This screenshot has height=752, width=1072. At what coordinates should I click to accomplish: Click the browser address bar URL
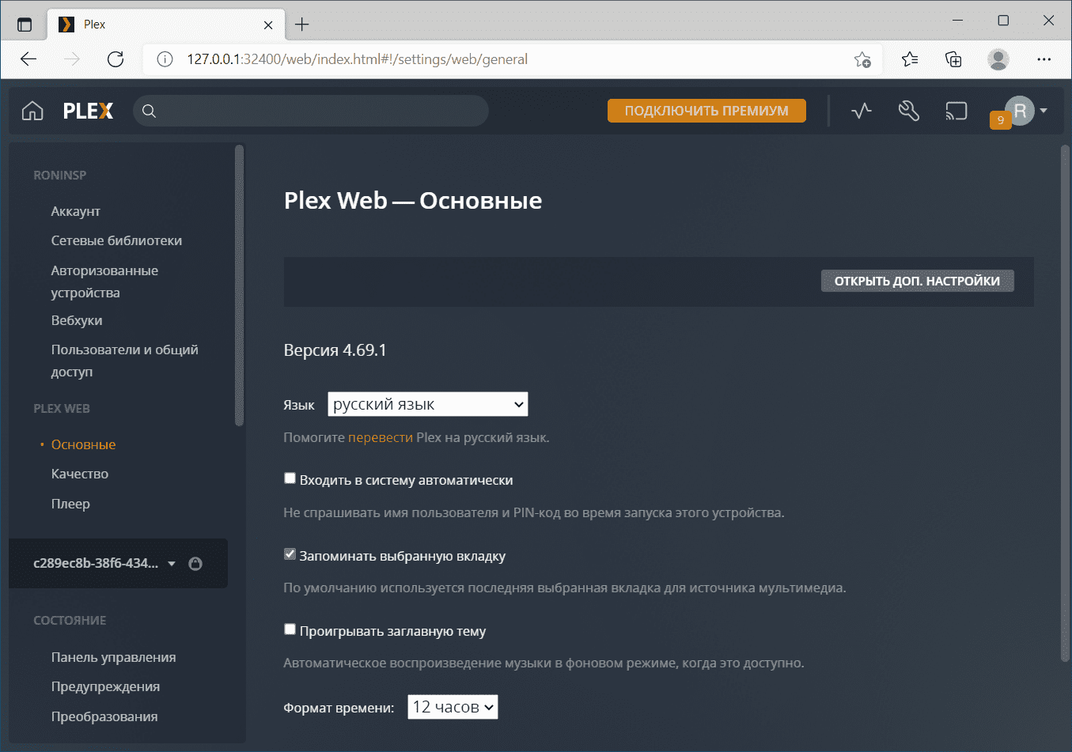point(358,59)
